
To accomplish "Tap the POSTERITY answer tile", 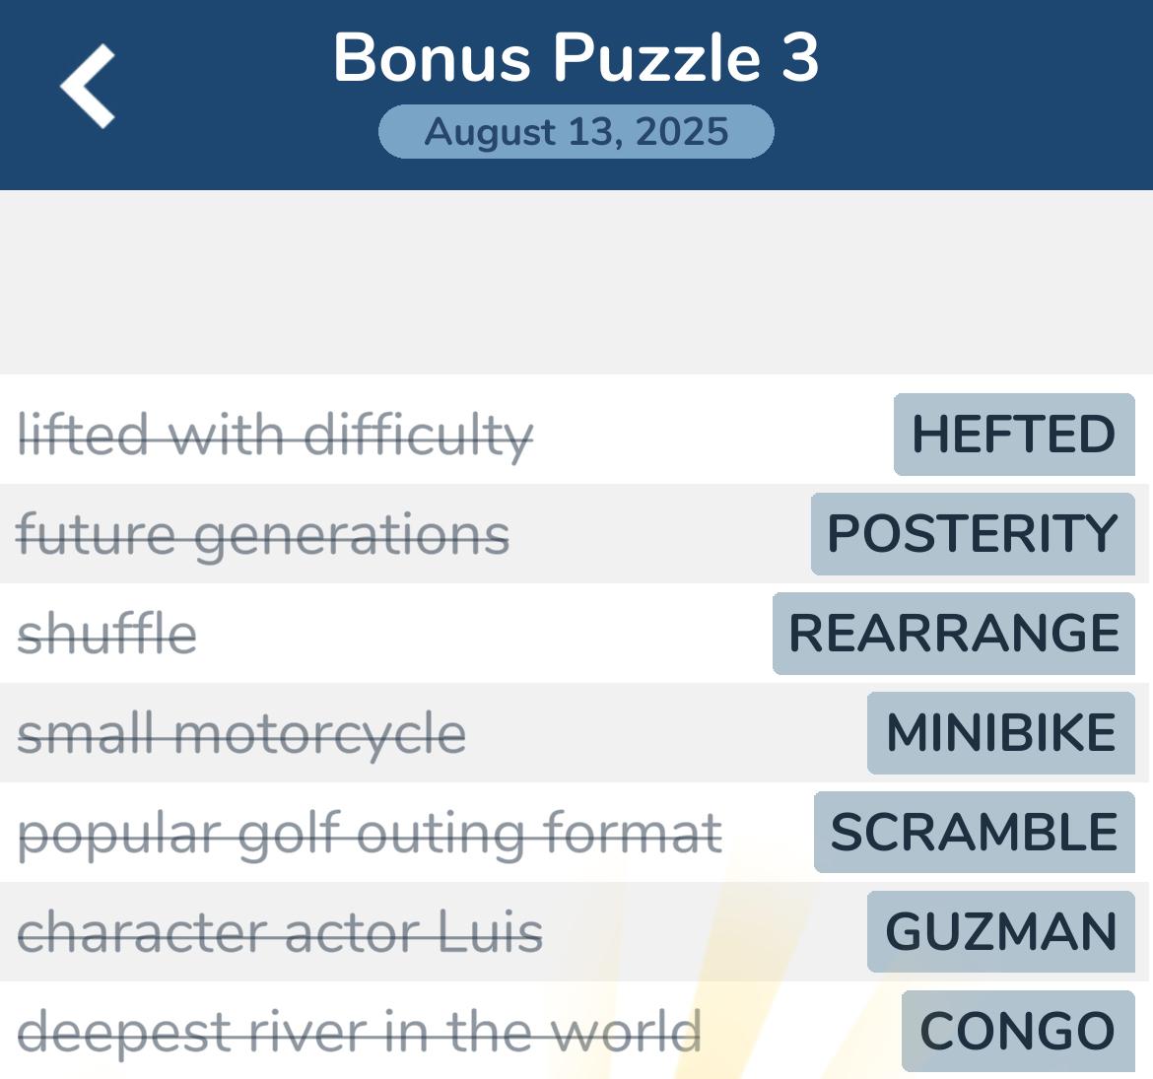I will point(972,534).
